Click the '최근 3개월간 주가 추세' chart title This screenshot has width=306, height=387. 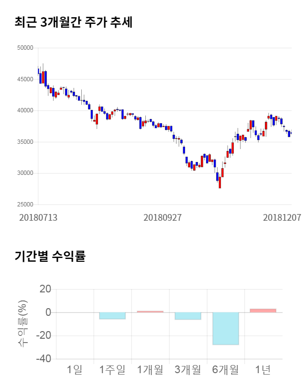[73, 22]
